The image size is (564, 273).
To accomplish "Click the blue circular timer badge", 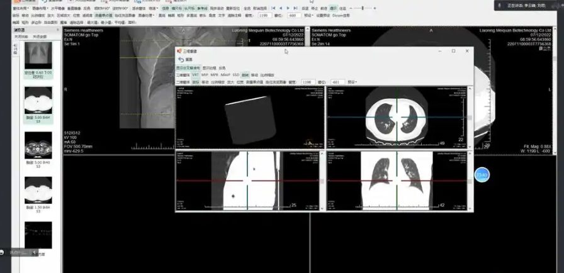I will coord(482,175).
